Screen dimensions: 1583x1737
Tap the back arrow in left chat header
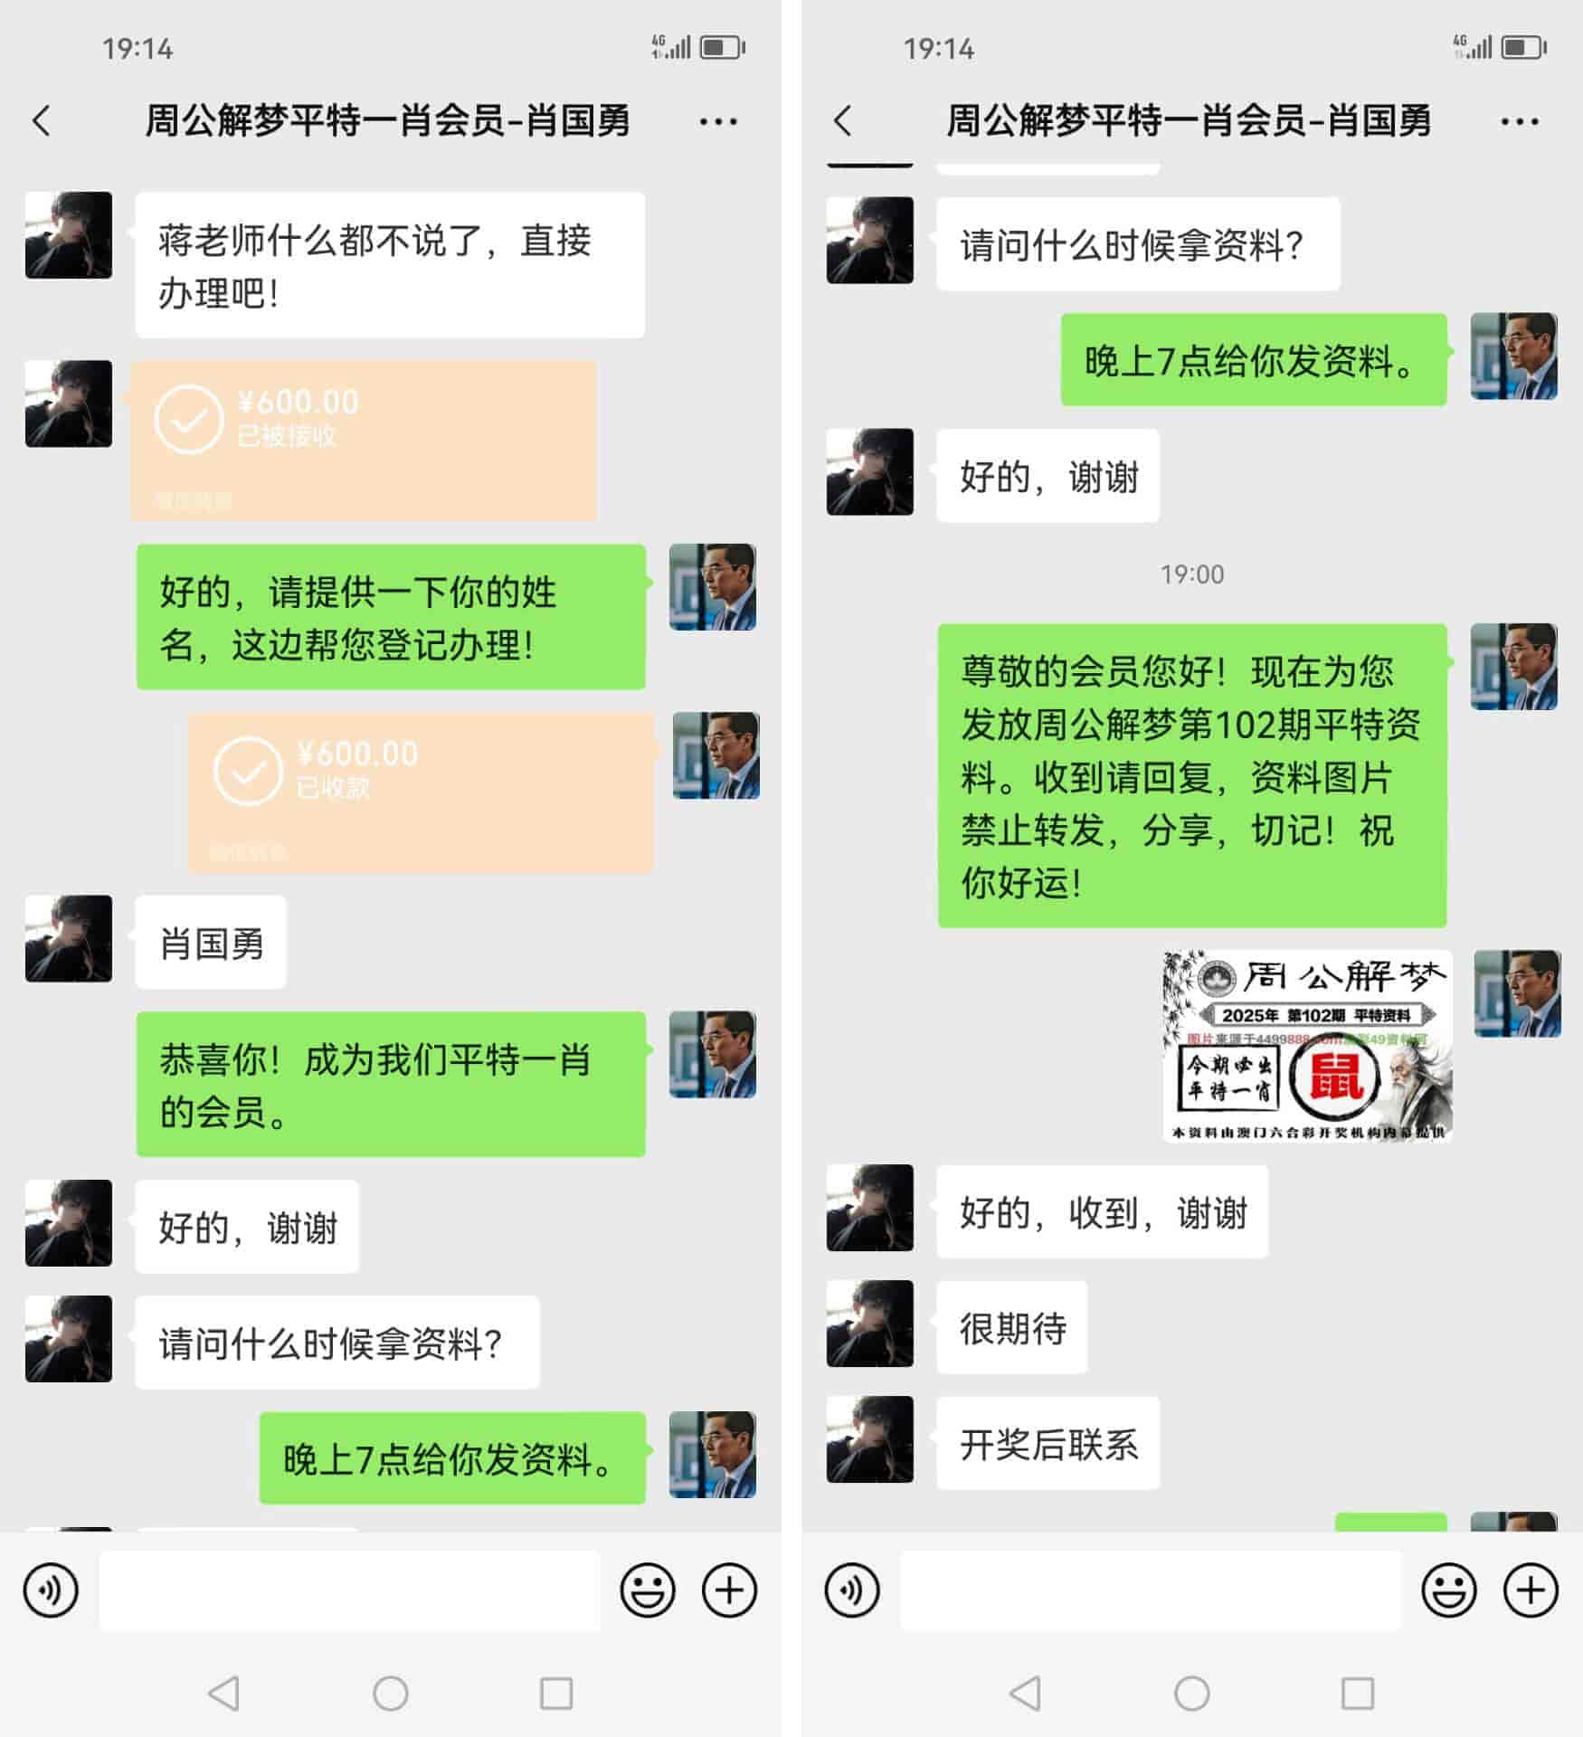[42, 120]
